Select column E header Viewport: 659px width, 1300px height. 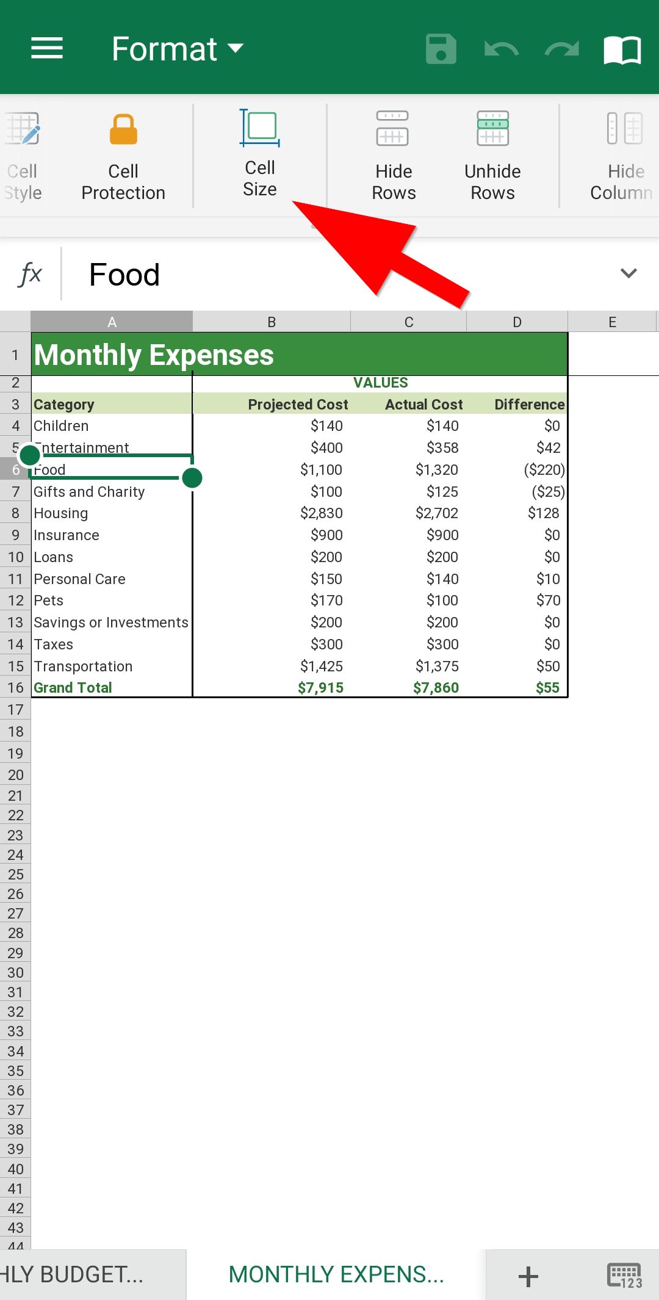(612, 322)
